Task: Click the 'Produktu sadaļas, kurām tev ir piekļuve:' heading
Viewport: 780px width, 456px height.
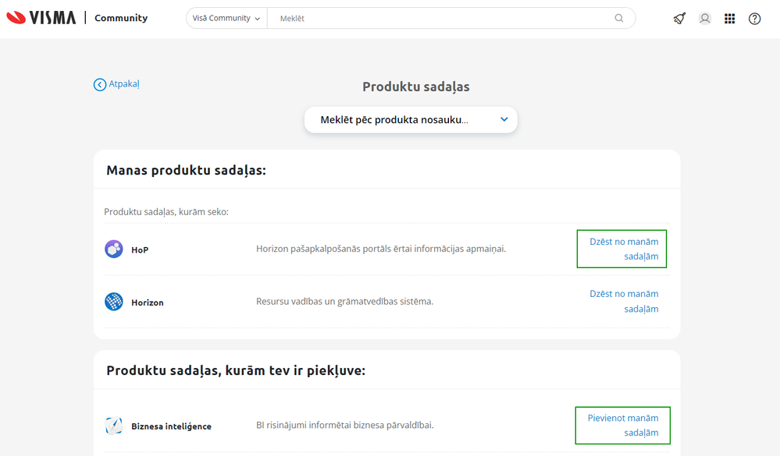Action: pyautogui.click(x=236, y=370)
